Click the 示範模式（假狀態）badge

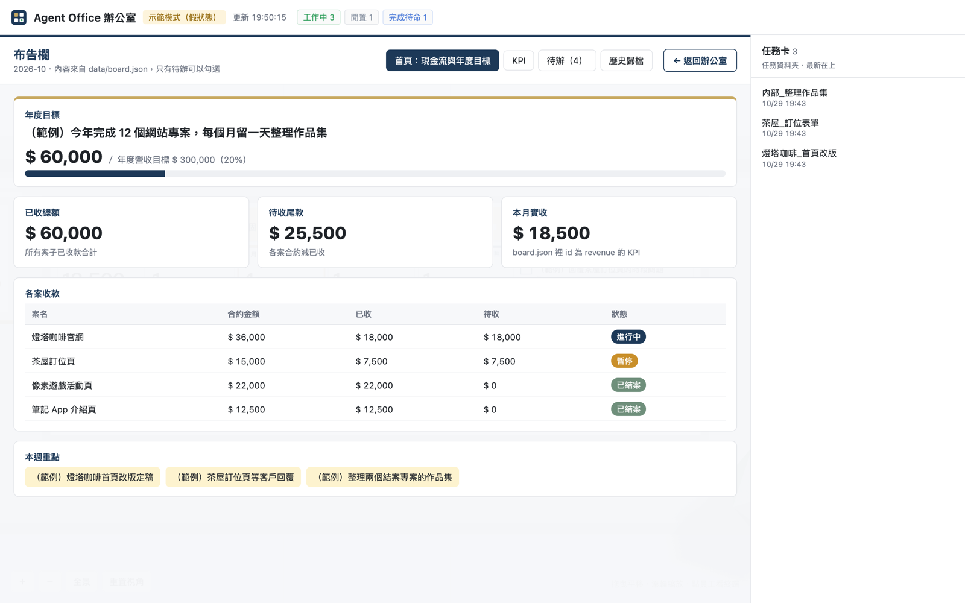[x=184, y=17]
